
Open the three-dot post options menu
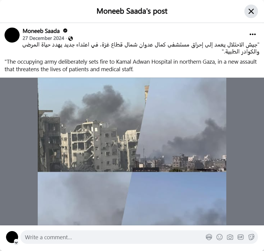click(x=253, y=34)
